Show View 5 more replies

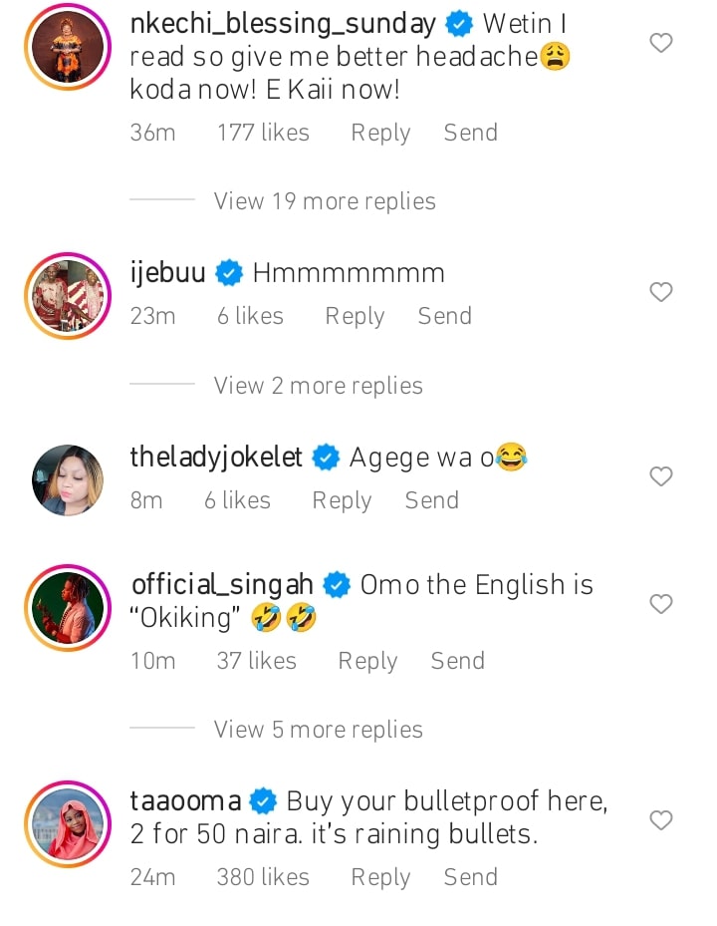pos(318,730)
